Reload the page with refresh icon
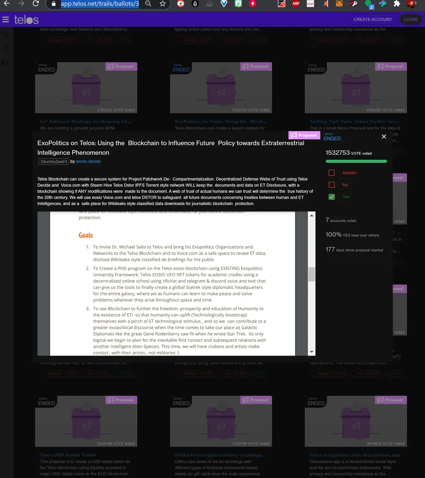This screenshot has height=478, width=425. point(36,3)
